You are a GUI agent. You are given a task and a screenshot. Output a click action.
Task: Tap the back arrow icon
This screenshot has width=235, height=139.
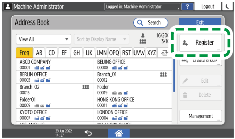coord(88,133)
